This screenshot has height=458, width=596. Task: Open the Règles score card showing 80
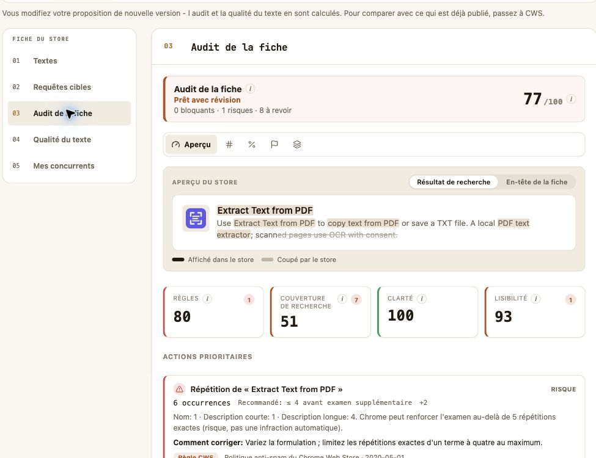(213, 312)
